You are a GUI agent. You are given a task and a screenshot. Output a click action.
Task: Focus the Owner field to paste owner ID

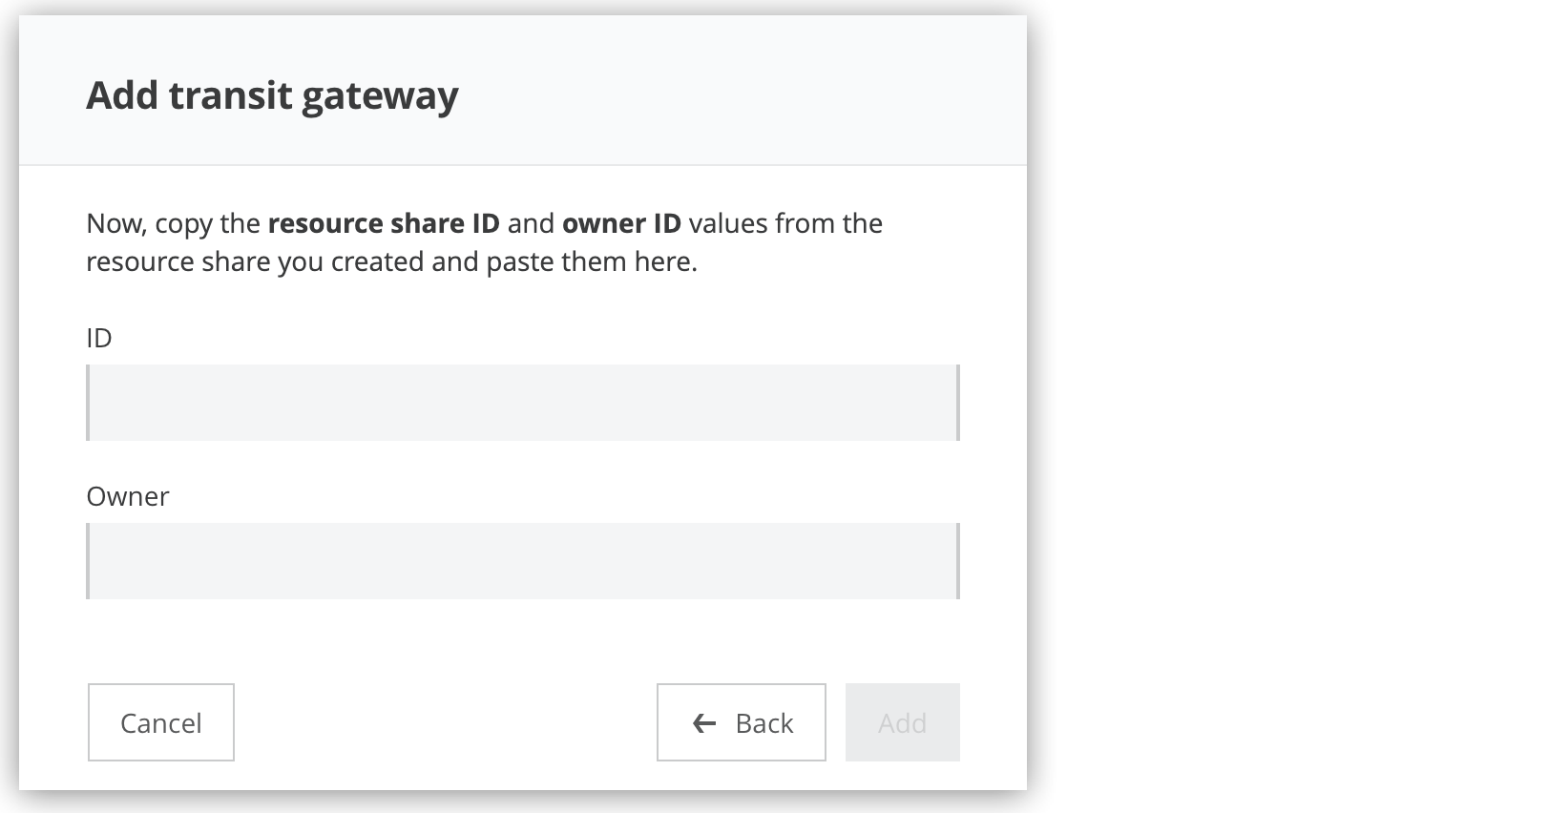pos(522,560)
